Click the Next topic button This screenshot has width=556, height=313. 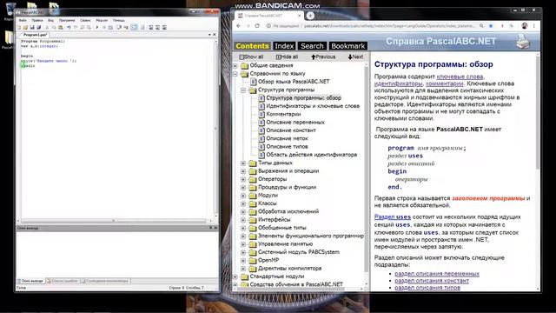pos(355,57)
